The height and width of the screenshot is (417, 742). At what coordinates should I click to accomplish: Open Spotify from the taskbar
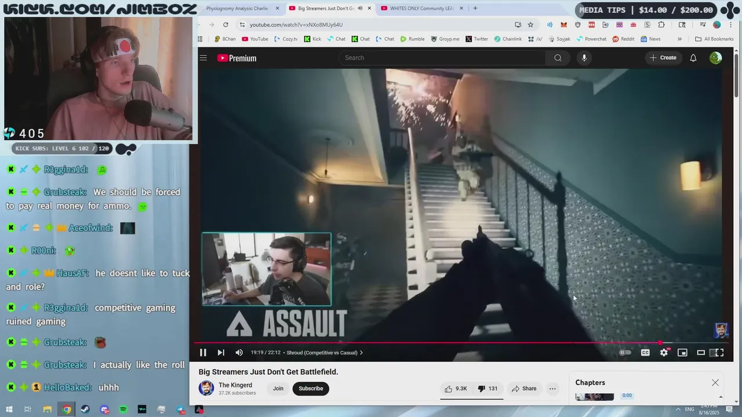point(123,409)
